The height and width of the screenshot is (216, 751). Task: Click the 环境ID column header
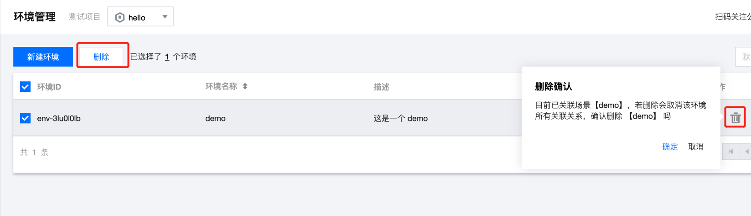click(x=49, y=87)
